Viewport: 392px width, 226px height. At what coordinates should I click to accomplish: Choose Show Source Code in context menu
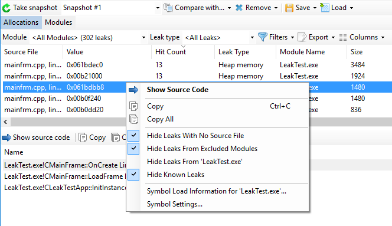(x=178, y=90)
